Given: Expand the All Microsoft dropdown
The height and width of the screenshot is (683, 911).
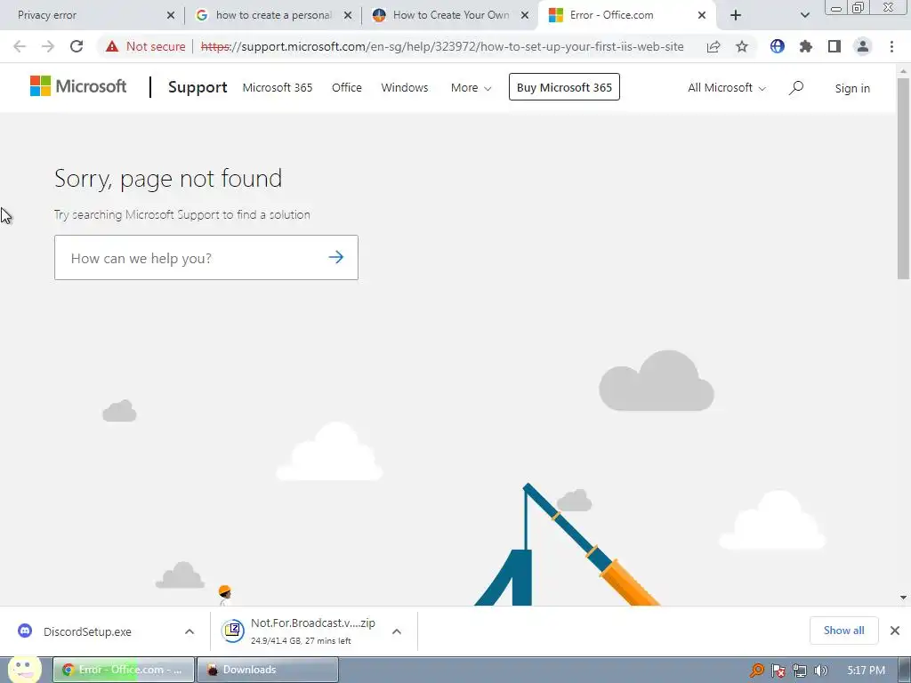Looking at the screenshot, I should tap(727, 88).
